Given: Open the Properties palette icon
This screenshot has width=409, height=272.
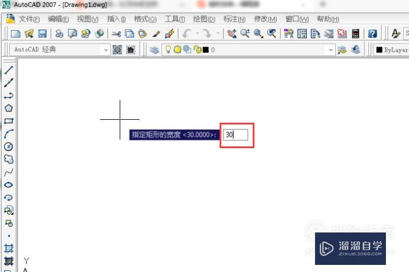Looking at the screenshot, I should [289, 34].
